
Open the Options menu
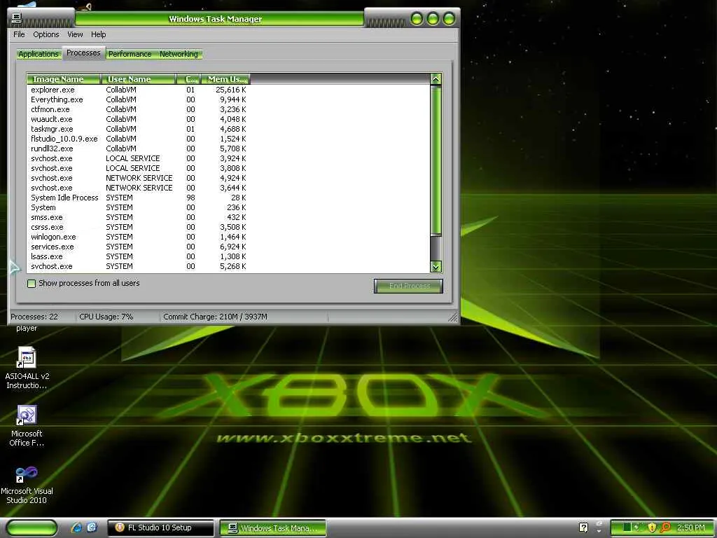pos(46,34)
